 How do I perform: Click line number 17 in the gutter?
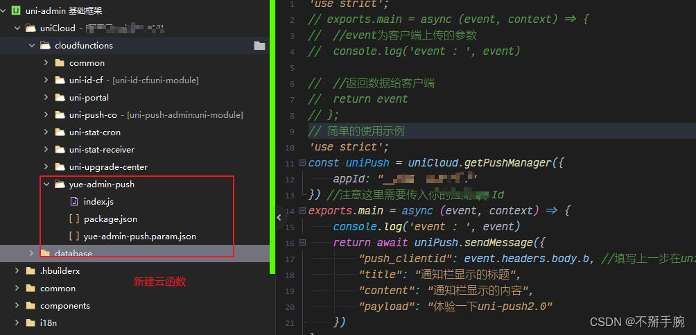(290, 259)
